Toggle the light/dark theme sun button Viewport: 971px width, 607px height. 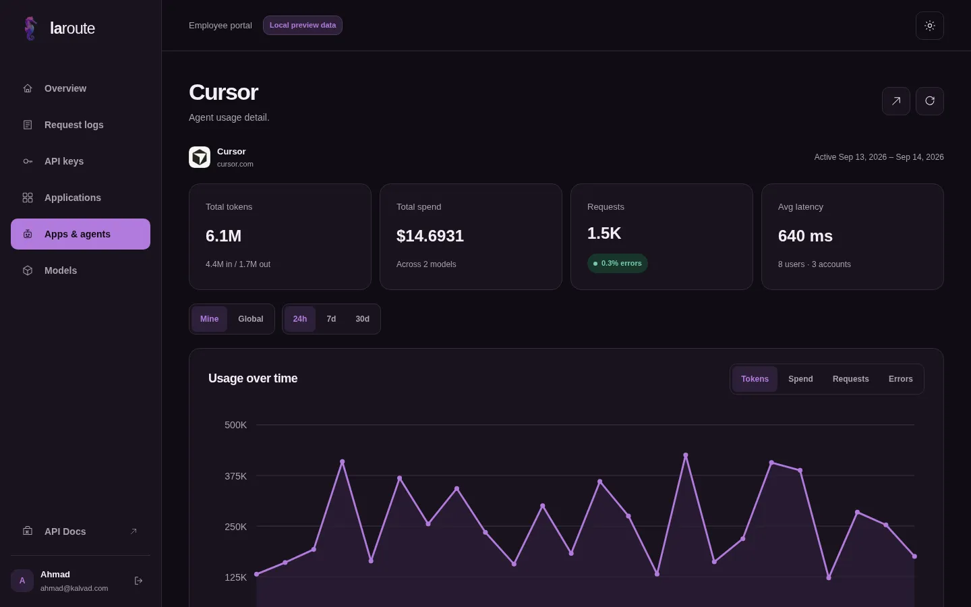click(930, 26)
